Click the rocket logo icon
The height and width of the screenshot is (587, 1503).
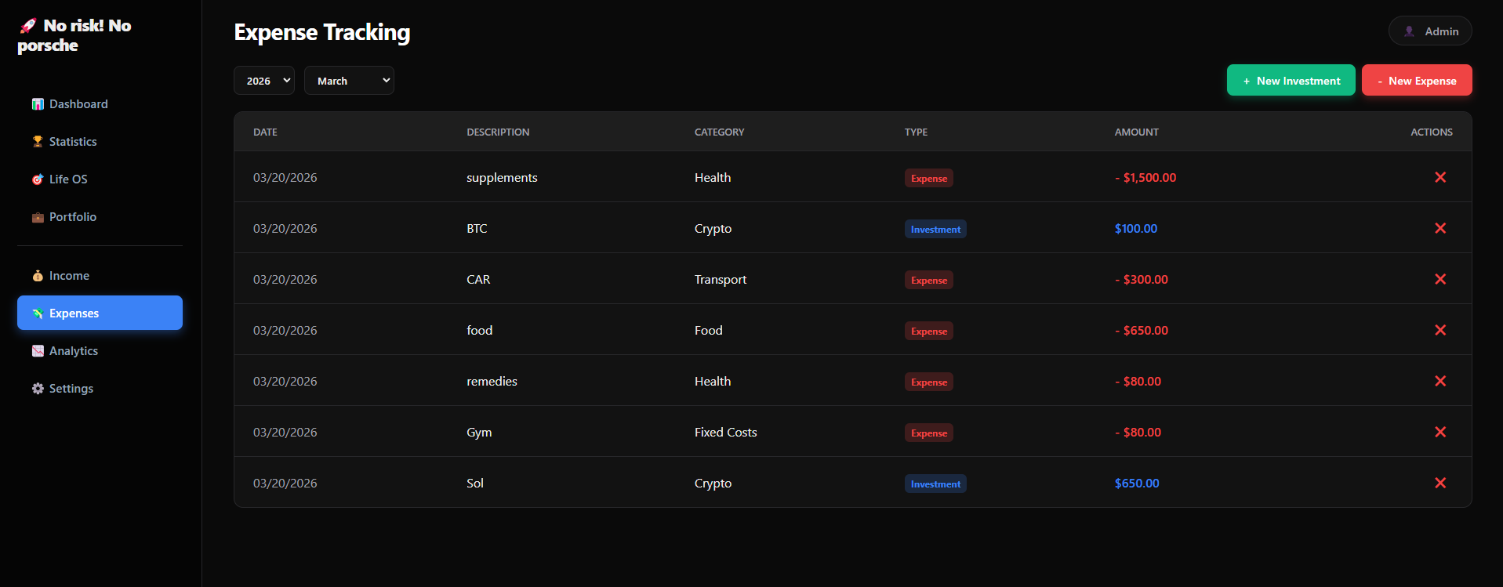(28, 26)
